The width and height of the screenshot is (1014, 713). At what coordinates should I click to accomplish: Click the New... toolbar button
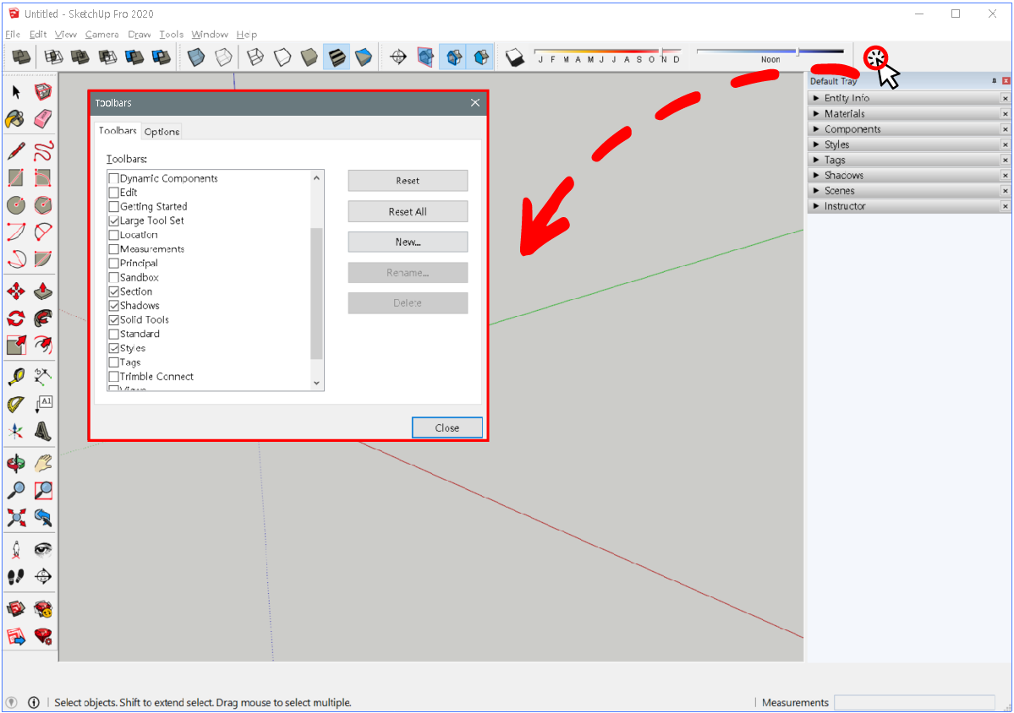pos(408,242)
